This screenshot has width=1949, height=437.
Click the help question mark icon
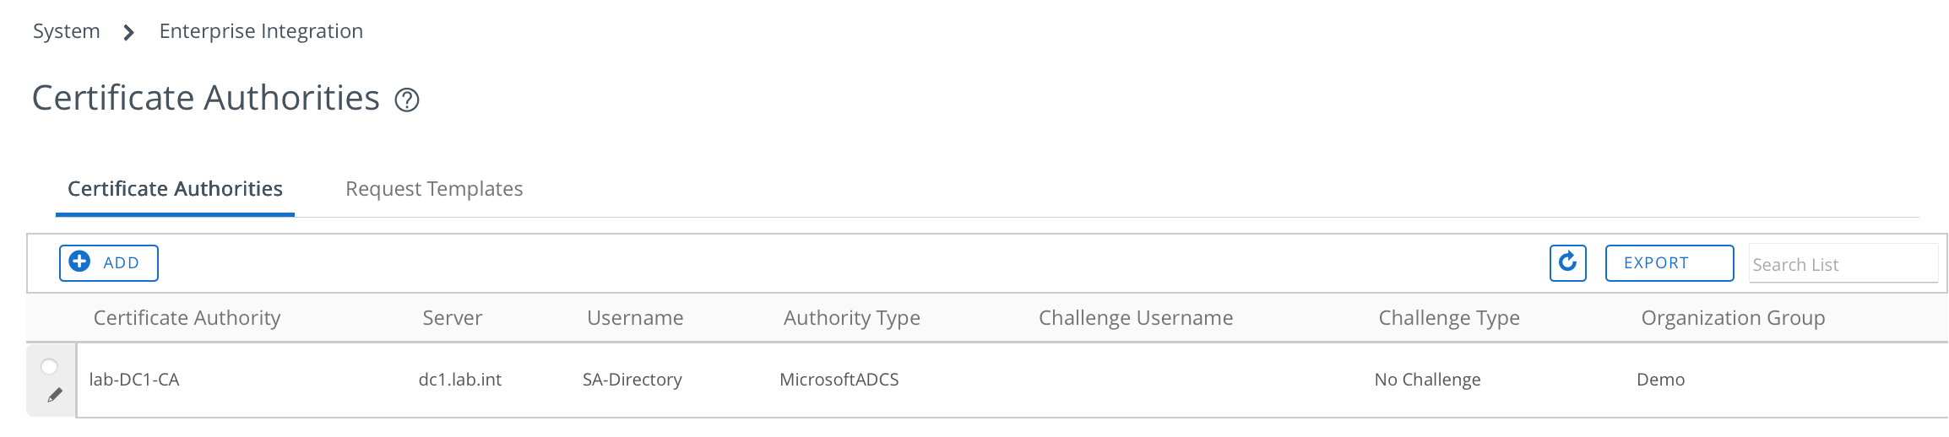(x=407, y=100)
